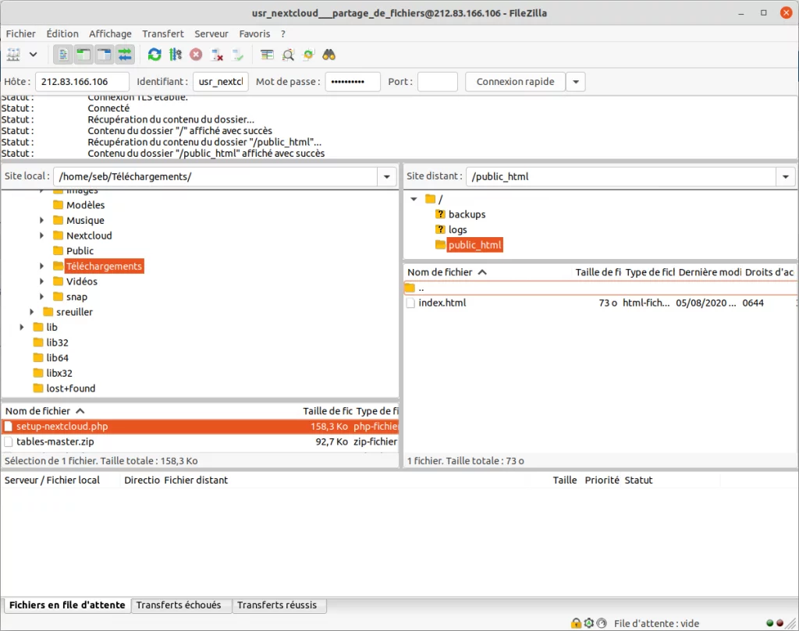The height and width of the screenshot is (631, 799).
Task: Open the Site Manager icon
Action: coord(14,55)
